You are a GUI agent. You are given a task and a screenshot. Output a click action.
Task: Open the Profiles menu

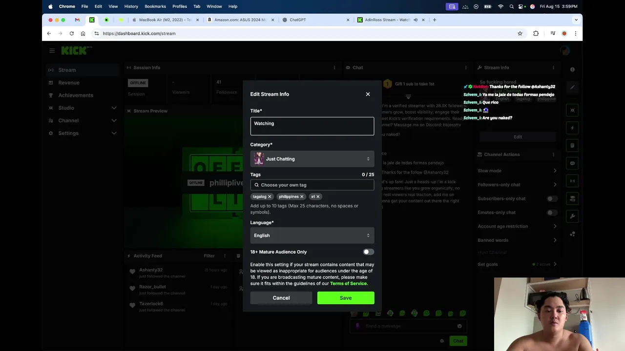tap(180, 6)
